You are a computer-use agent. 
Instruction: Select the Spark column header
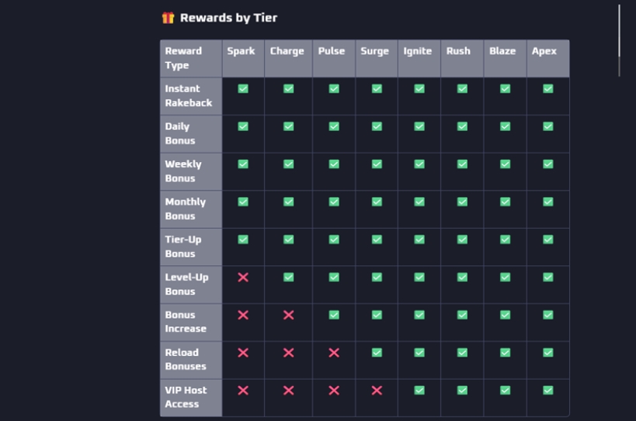point(242,51)
